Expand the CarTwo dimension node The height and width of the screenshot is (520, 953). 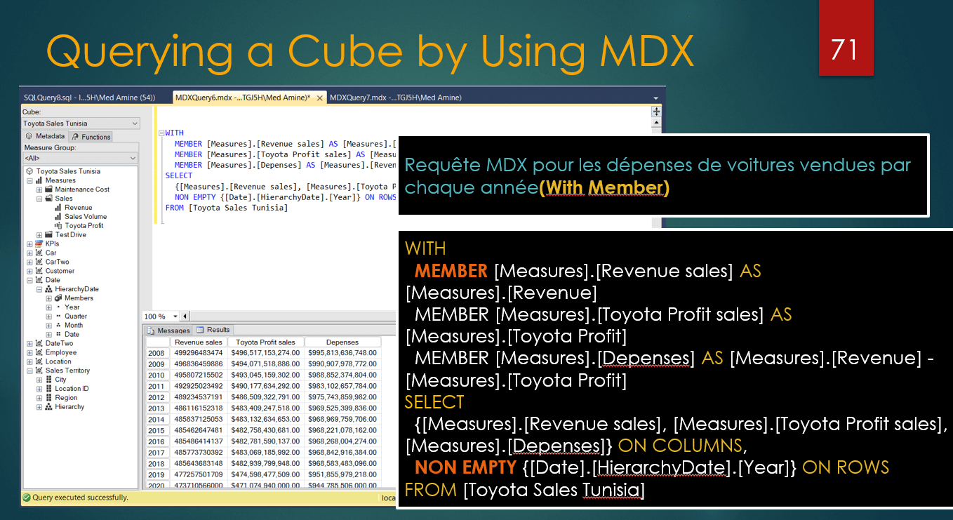(29, 262)
